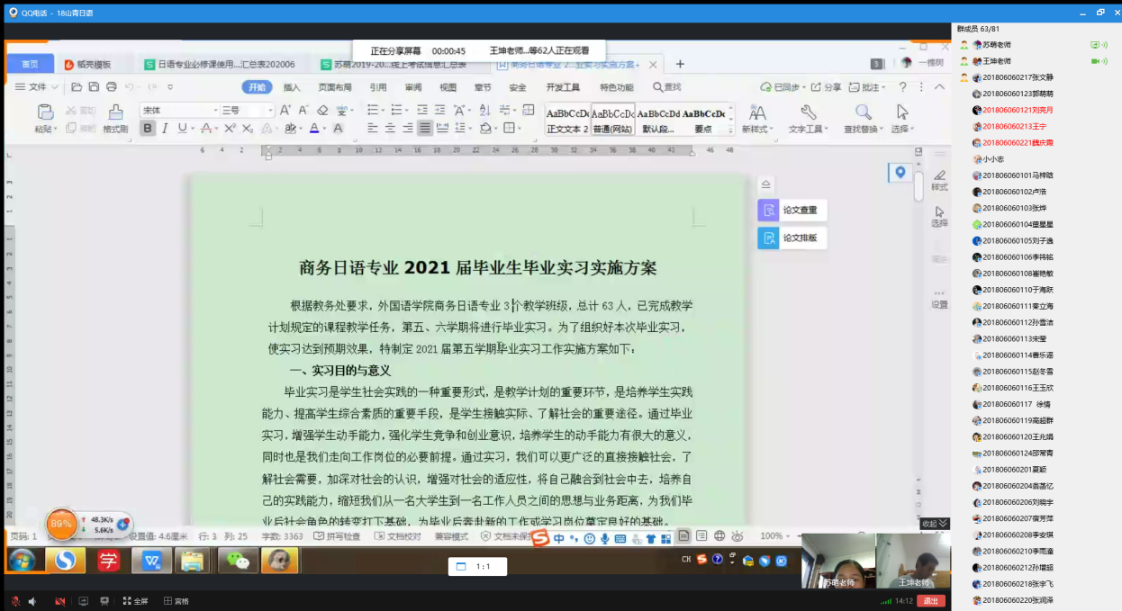
Task: Expand the 文件 menu dropdown
Action: (37, 87)
